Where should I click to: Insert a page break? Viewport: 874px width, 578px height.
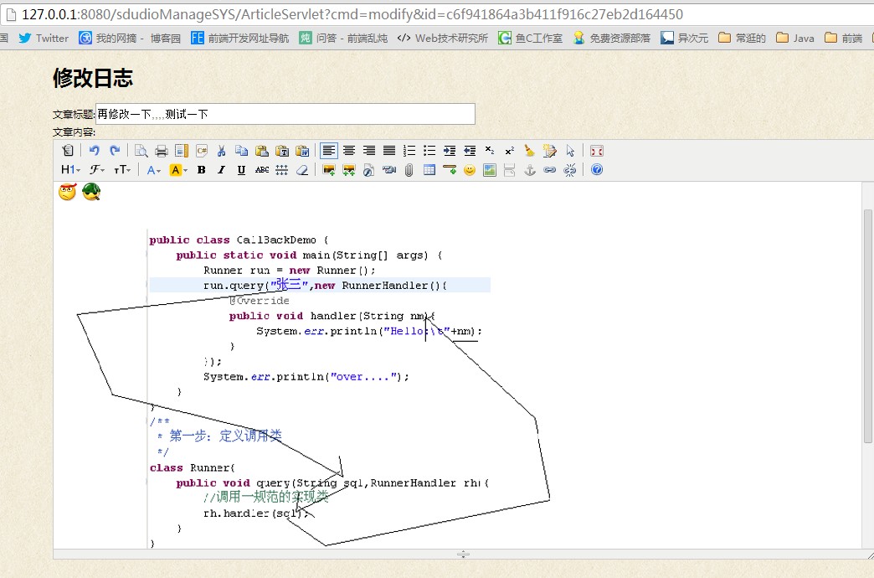point(510,169)
